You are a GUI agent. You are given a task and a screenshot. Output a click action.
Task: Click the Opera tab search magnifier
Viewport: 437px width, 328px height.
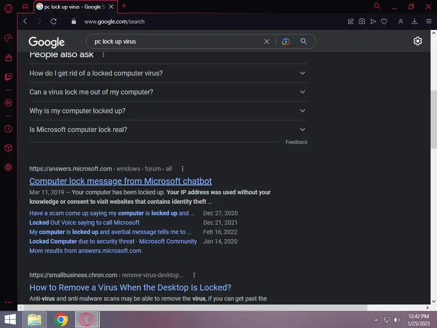pyautogui.click(x=377, y=6)
